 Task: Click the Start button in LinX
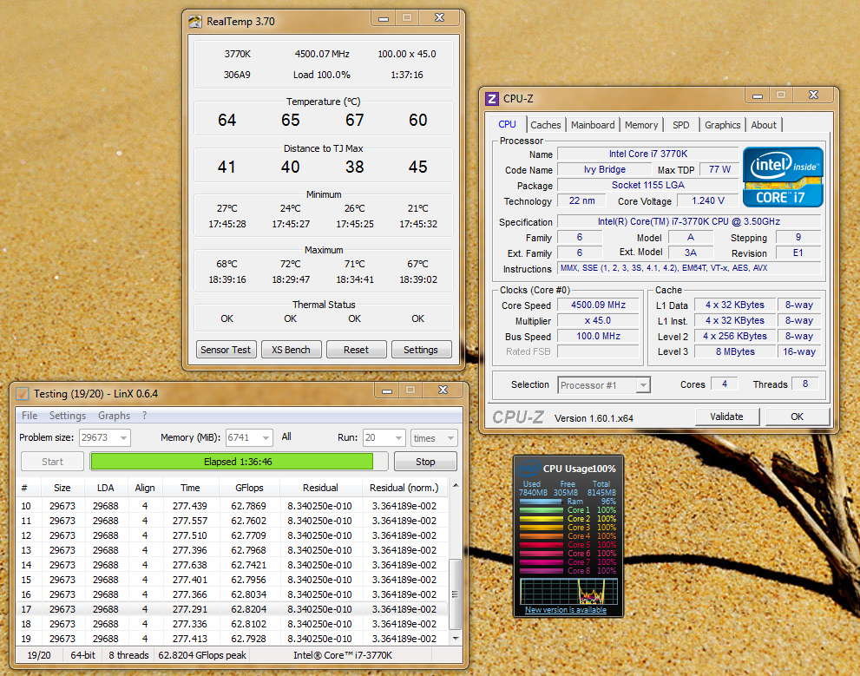tap(53, 462)
